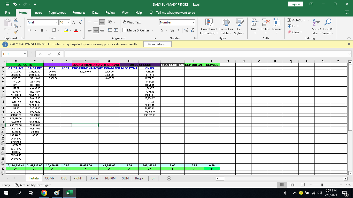Open the font name dropdown Arial
Viewport: 353px width, 198px height.
[x=57, y=22]
